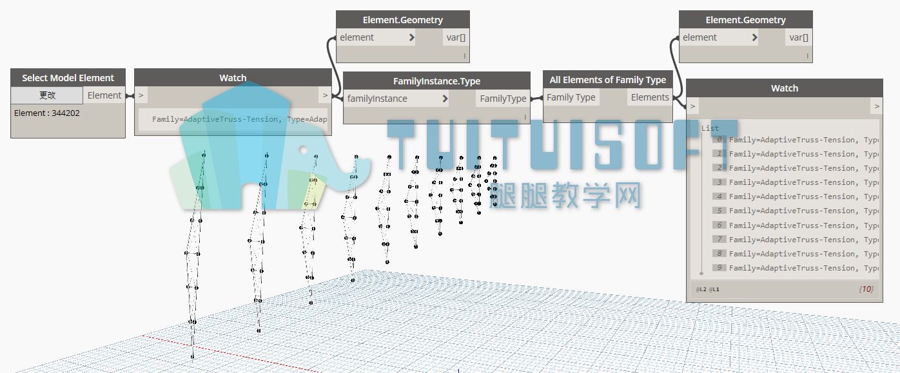
Task: Click input port of the left Watch node
Action: point(141,95)
